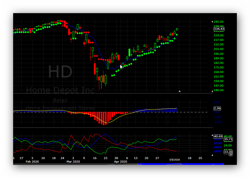Click the arrow marker left of the 40.69 label
This screenshot has width=250, height=178.
tap(212, 135)
